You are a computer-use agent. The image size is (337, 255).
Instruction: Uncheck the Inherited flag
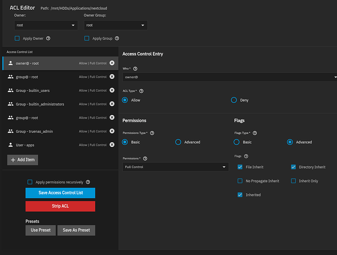240,195
